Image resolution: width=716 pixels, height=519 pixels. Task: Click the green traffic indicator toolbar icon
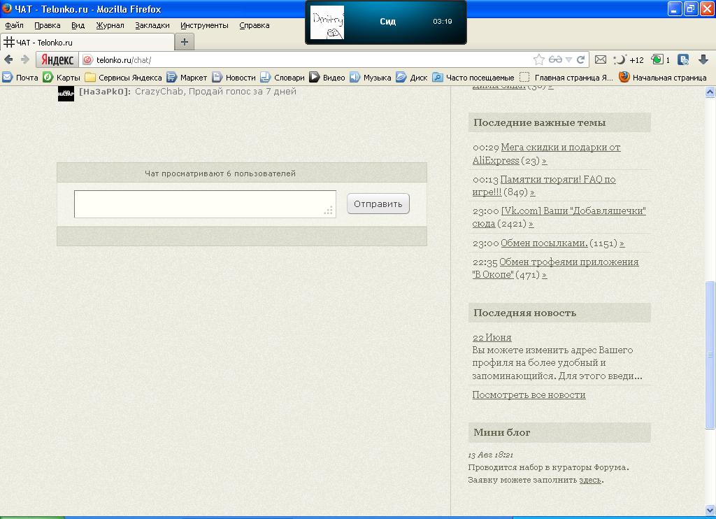pyautogui.click(x=660, y=60)
